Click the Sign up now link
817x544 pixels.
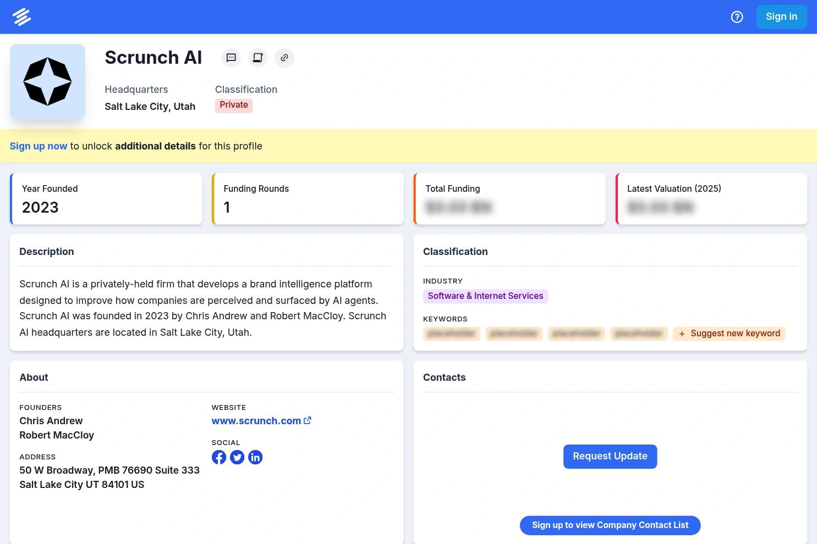[x=39, y=146]
